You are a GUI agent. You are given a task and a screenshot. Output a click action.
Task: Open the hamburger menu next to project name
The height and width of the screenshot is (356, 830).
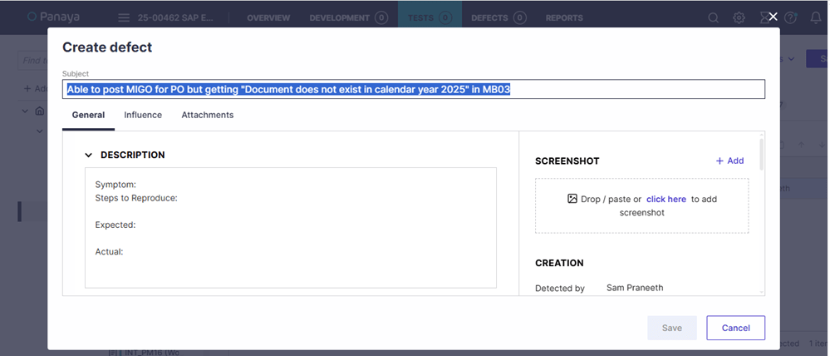(x=124, y=17)
